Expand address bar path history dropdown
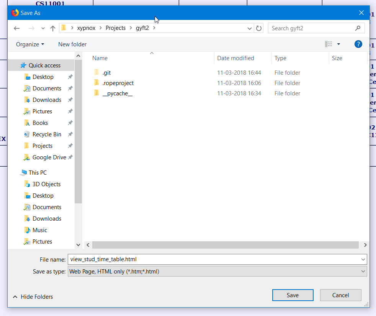This screenshot has height=316, width=376. click(x=249, y=28)
